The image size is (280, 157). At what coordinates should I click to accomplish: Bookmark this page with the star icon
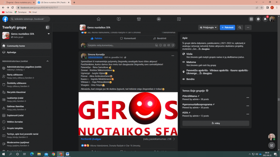click(x=262, y=8)
